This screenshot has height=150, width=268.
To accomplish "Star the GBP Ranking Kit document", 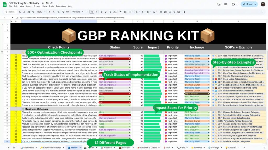I will tap(43, 3).
